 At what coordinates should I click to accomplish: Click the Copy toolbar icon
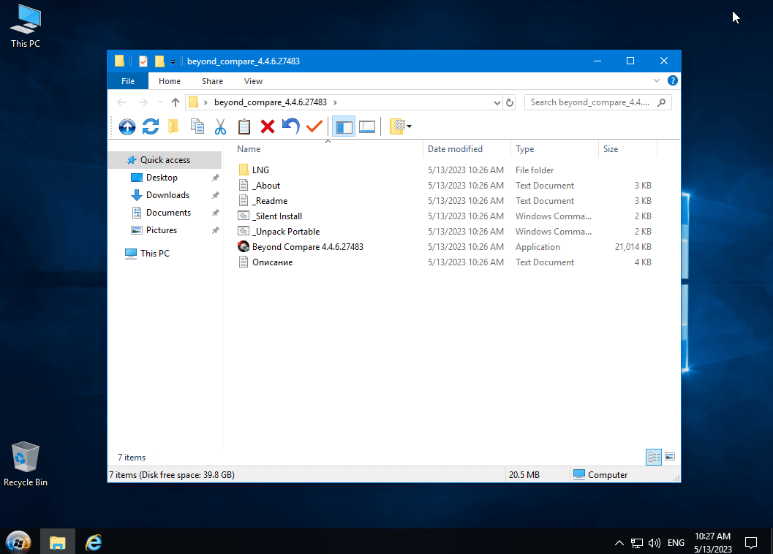(x=197, y=126)
